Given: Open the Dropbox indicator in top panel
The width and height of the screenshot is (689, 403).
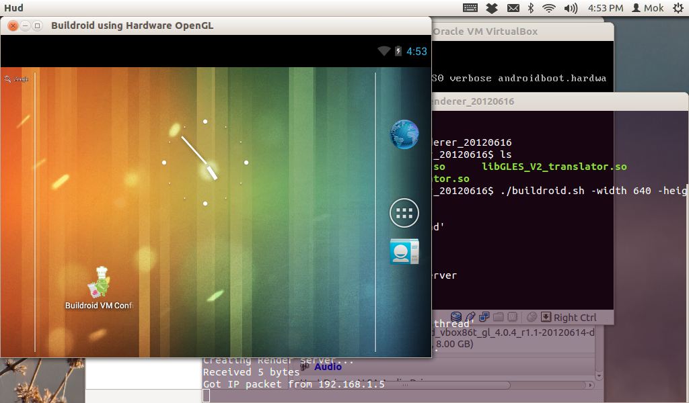Looking at the screenshot, I should pyautogui.click(x=492, y=8).
